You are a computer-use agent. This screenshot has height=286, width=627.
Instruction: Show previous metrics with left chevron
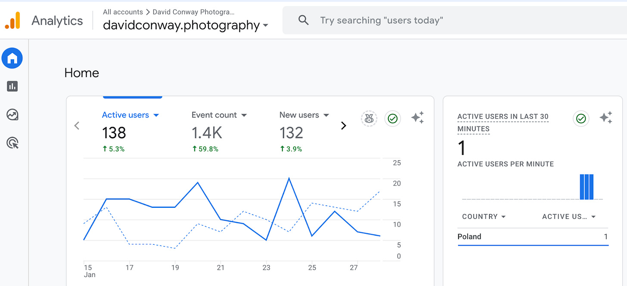click(x=77, y=125)
